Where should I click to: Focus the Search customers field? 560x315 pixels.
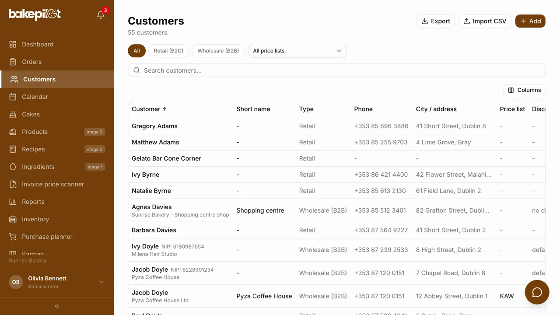pos(337,70)
